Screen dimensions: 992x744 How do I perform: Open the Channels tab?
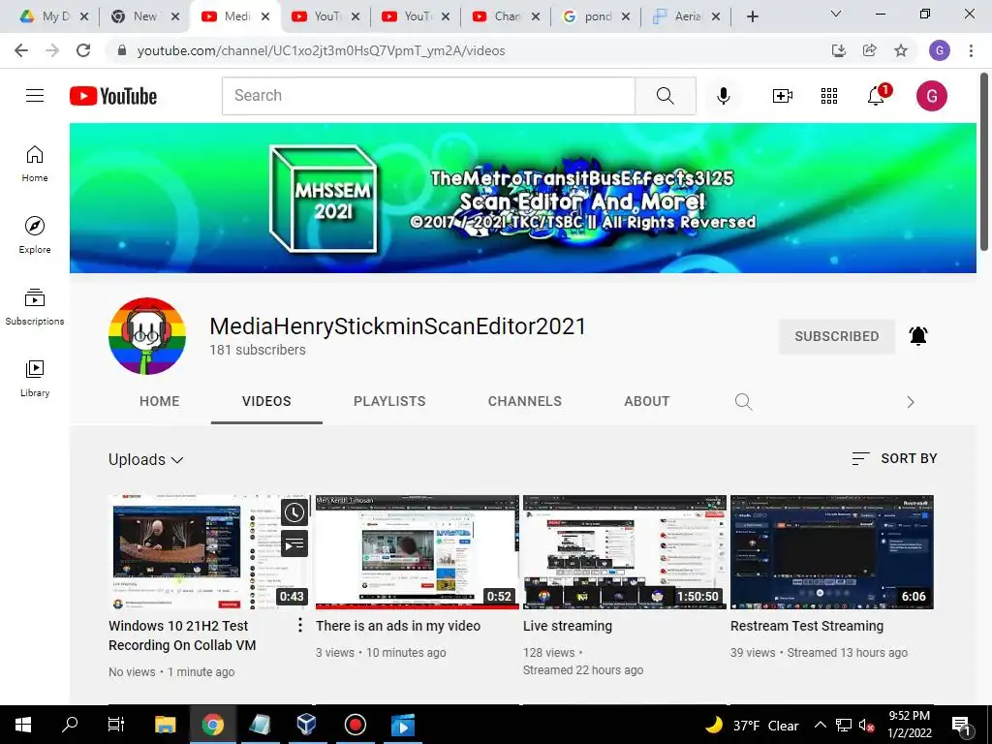point(524,401)
